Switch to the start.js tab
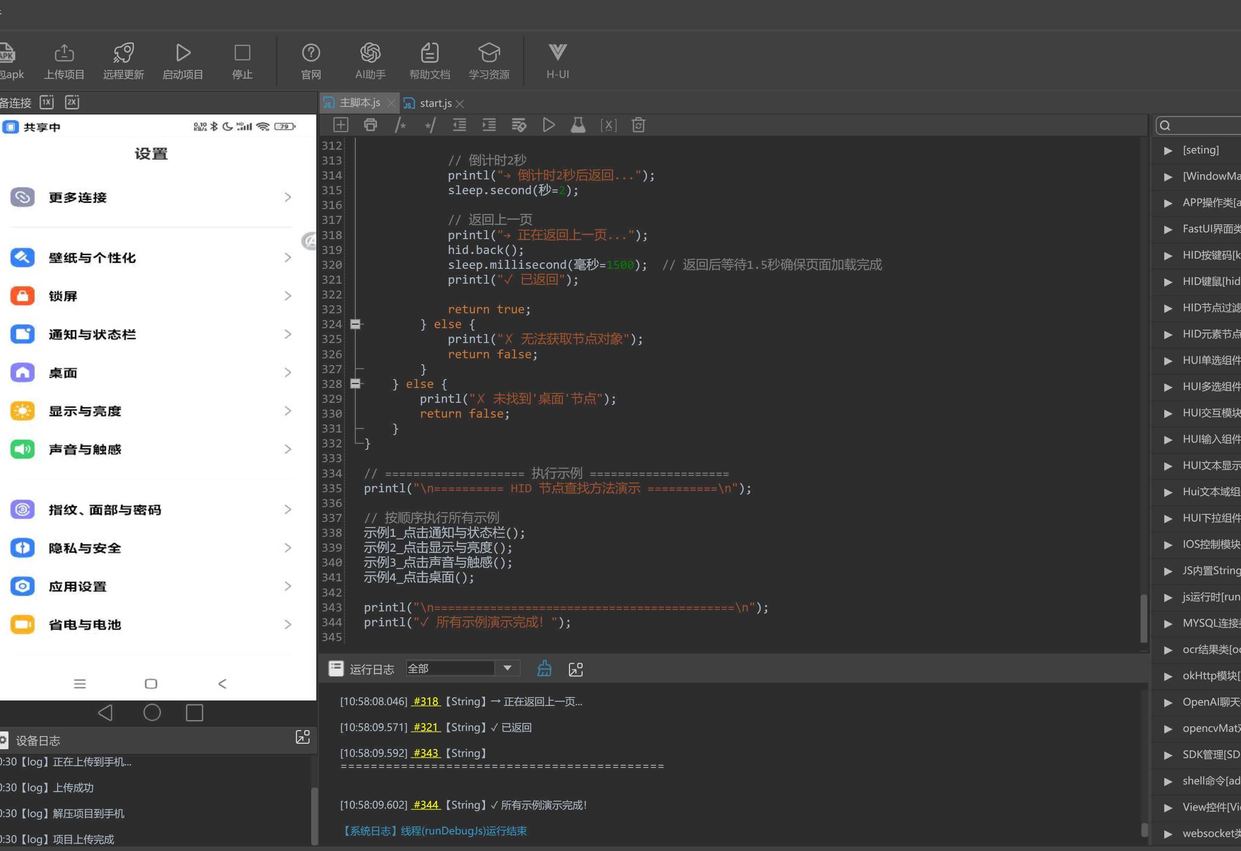This screenshot has width=1241, height=851. point(434,103)
